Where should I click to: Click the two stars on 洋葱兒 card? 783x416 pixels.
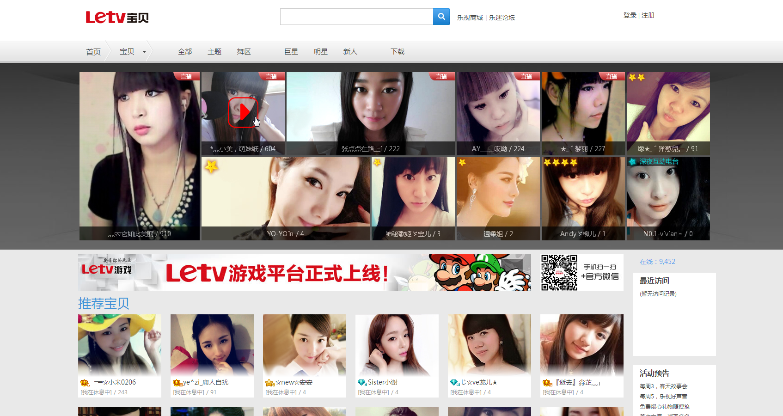tap(636, 78)
